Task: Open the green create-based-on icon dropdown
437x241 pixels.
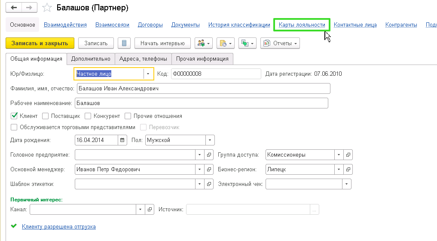Action: coord(248,43)
